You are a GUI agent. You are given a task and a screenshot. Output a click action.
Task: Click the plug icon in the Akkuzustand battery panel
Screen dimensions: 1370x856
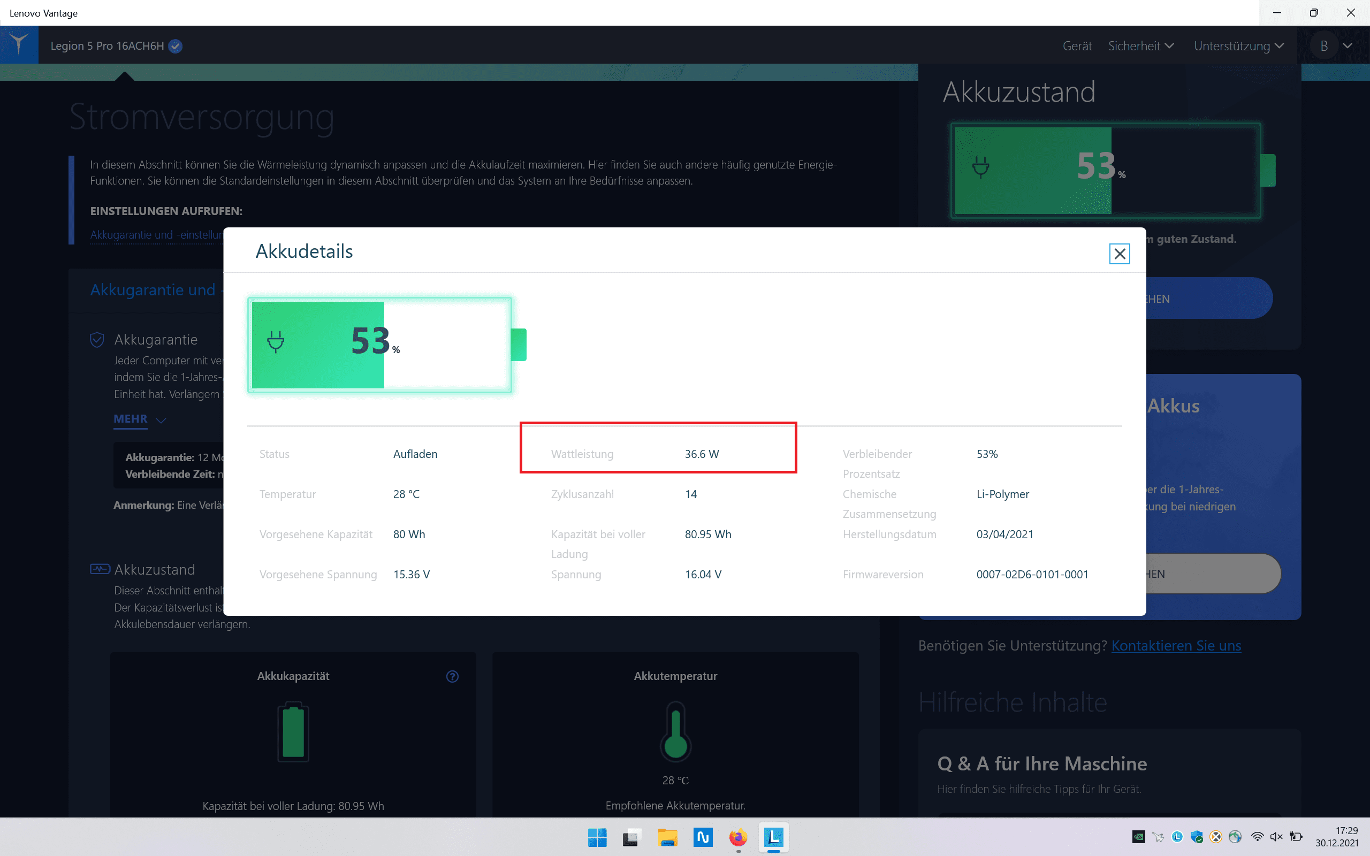click(980, 167)
